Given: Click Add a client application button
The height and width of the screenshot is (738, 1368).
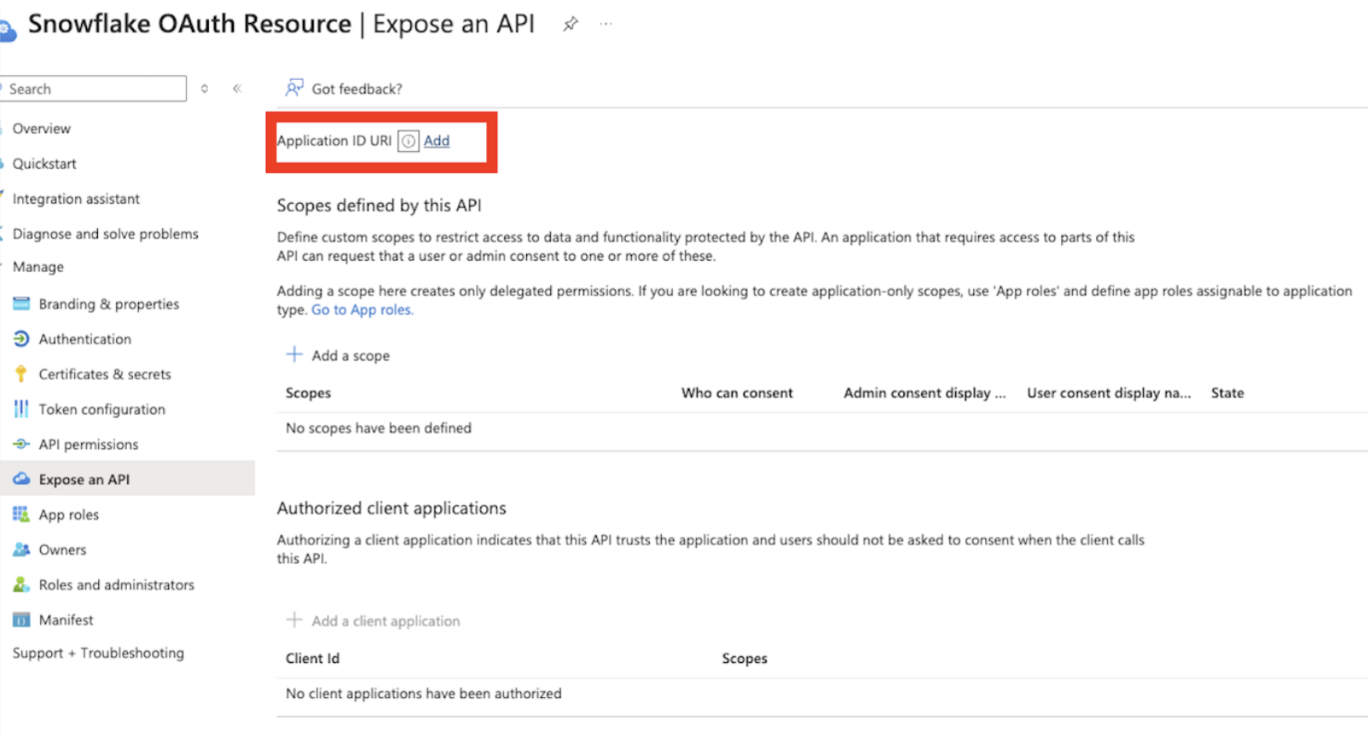Looking at the screenshot, I should click(385, 621).
